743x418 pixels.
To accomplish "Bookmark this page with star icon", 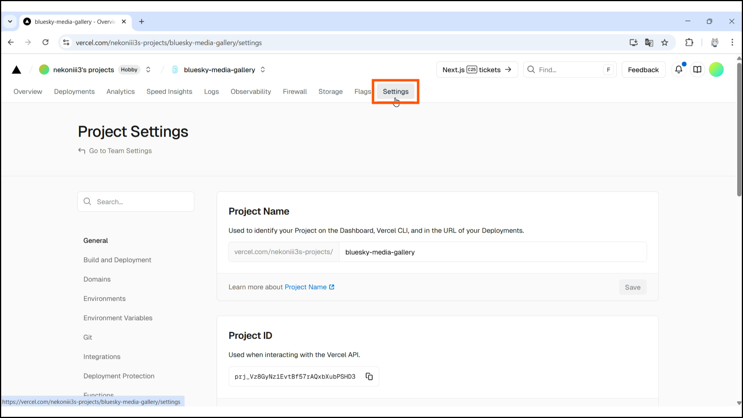I will click(664, 43).
